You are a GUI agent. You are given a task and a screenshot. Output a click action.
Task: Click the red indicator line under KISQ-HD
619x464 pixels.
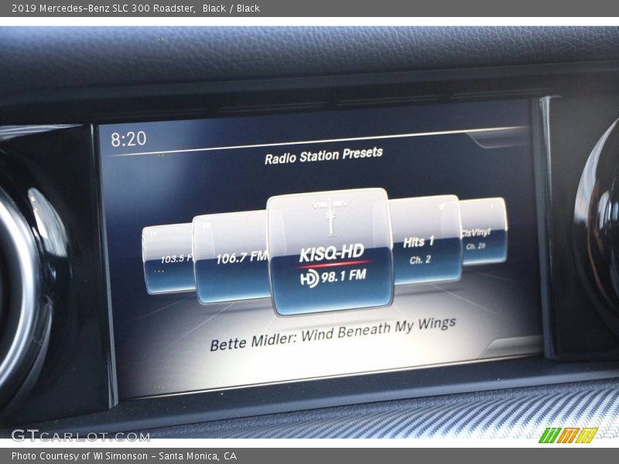tap(333, 264)
